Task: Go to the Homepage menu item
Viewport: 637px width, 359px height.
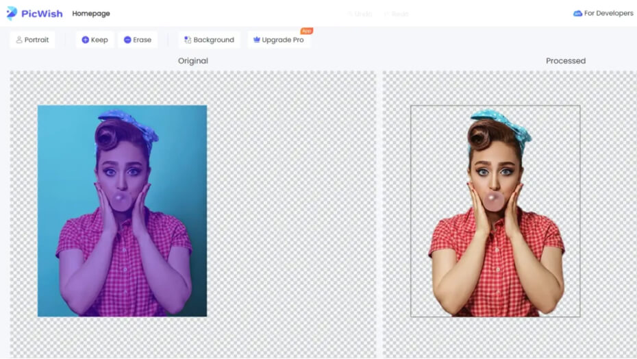Action: tap(91, 14)
